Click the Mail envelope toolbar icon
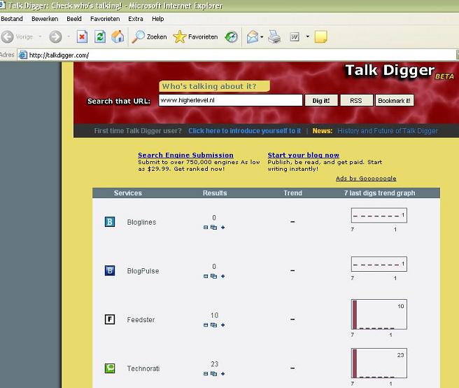The image size is (459, 388). [x=253, y=37]
